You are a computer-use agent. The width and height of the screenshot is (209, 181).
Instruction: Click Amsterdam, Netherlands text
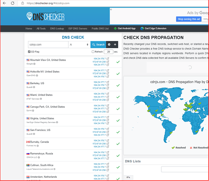pos(43,177)
